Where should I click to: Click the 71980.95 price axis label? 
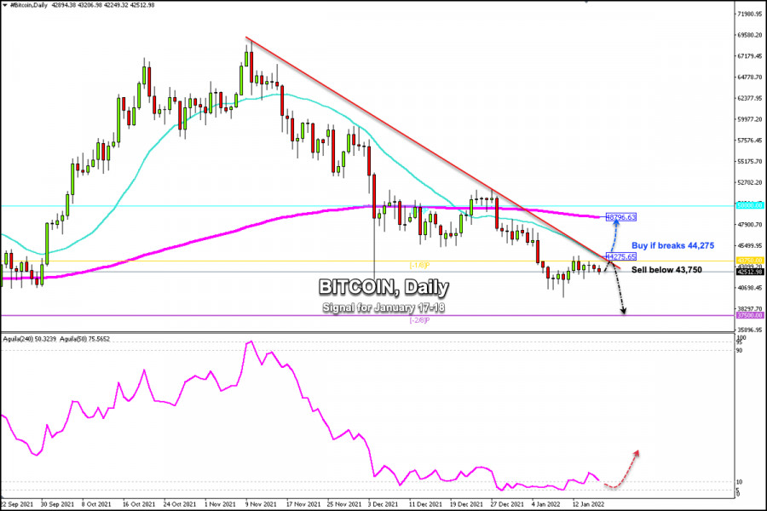(x=749, y=14)
